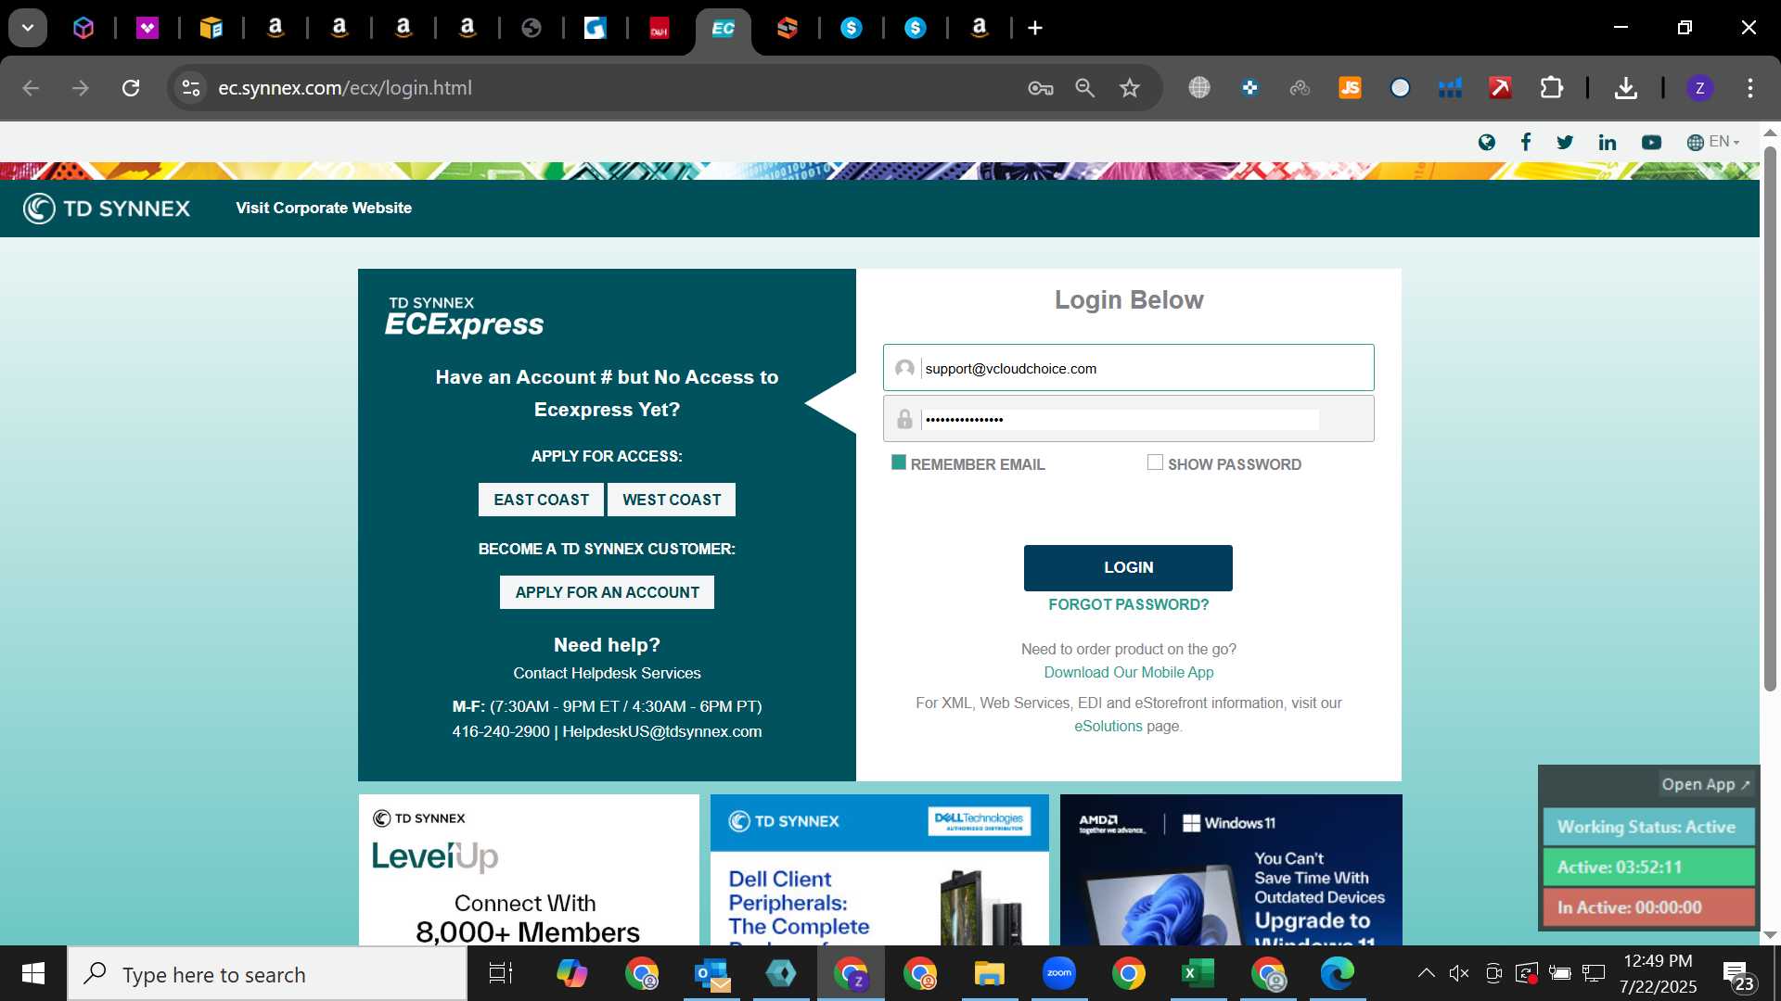The width and height of the screenshot is (1781, 1001).
Task: Open the Z profile avatar
Action: point(1699,88)
